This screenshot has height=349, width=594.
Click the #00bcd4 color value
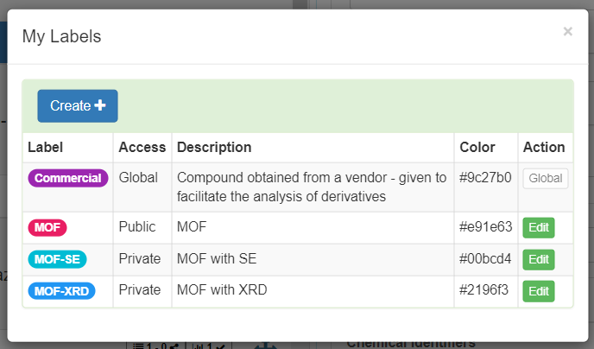tap(485, 259)
